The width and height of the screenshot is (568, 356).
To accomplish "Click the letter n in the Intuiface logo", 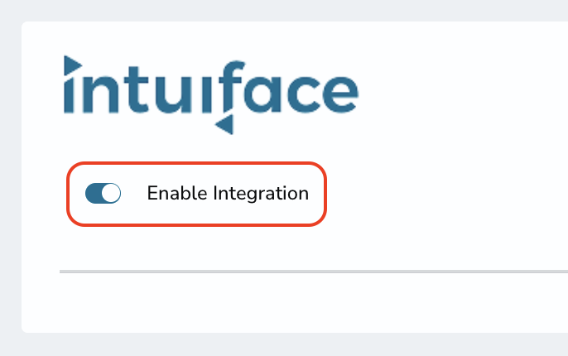I will 99,94.
